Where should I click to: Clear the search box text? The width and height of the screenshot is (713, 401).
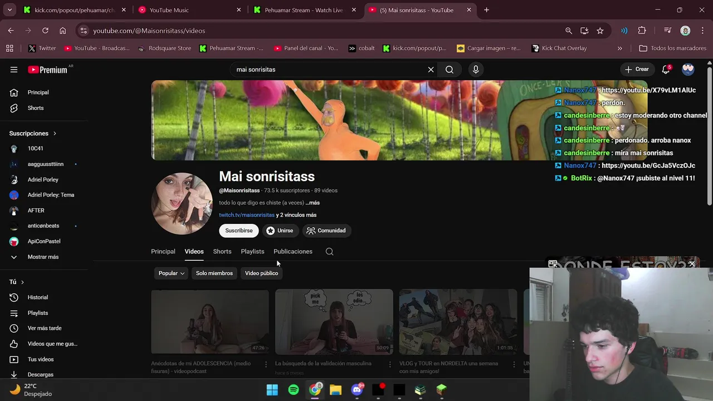pos(431,70)
